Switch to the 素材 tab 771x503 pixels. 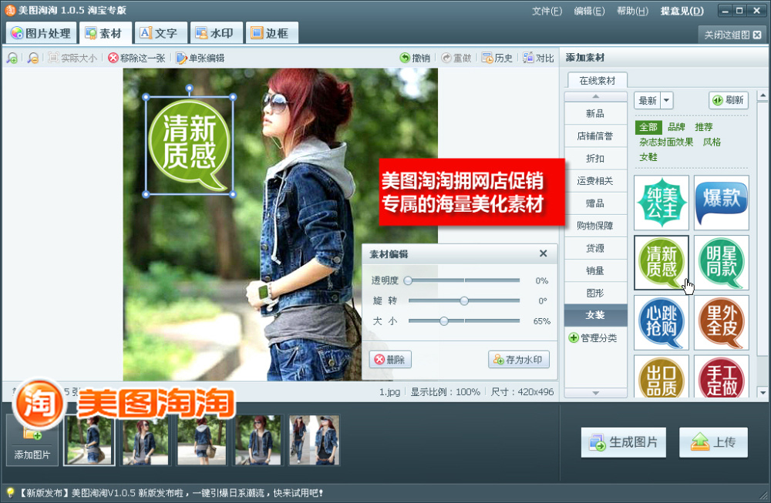click(105, 33)
